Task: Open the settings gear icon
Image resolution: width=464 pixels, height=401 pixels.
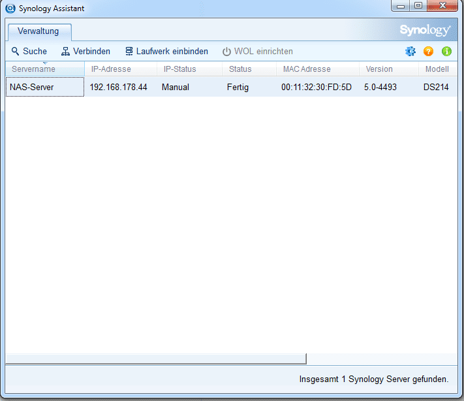Action: [x=410, y=51]
